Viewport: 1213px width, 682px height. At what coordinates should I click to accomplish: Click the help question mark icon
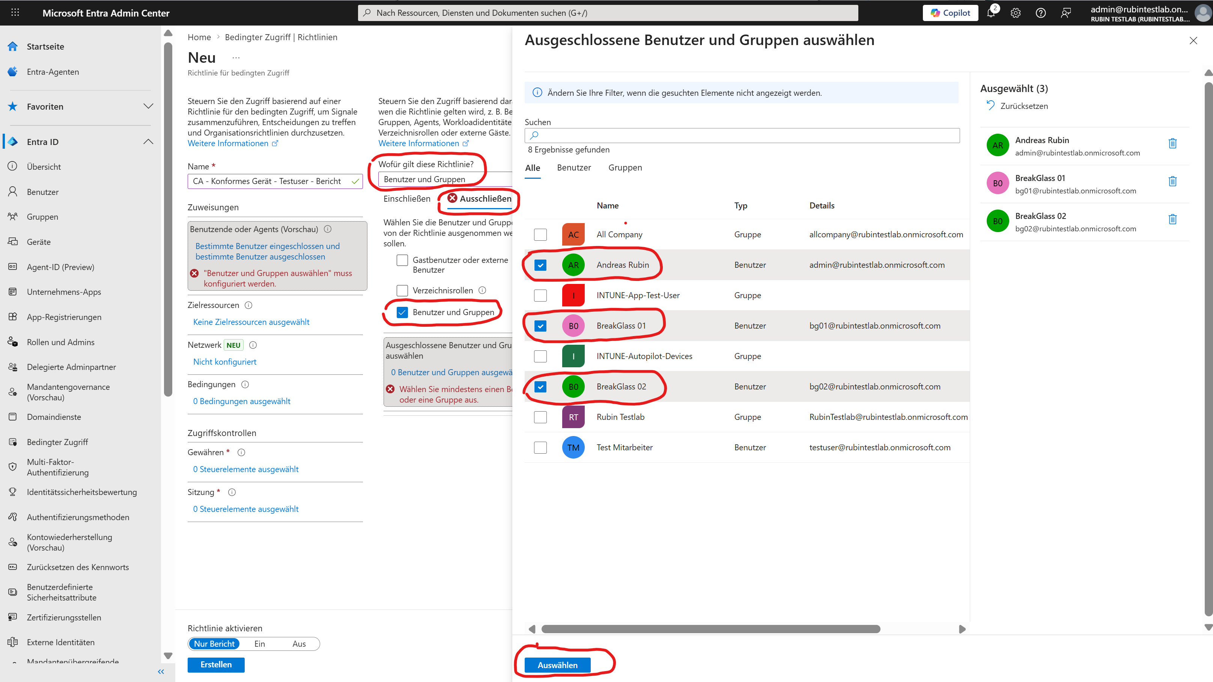click(1040, 13)
